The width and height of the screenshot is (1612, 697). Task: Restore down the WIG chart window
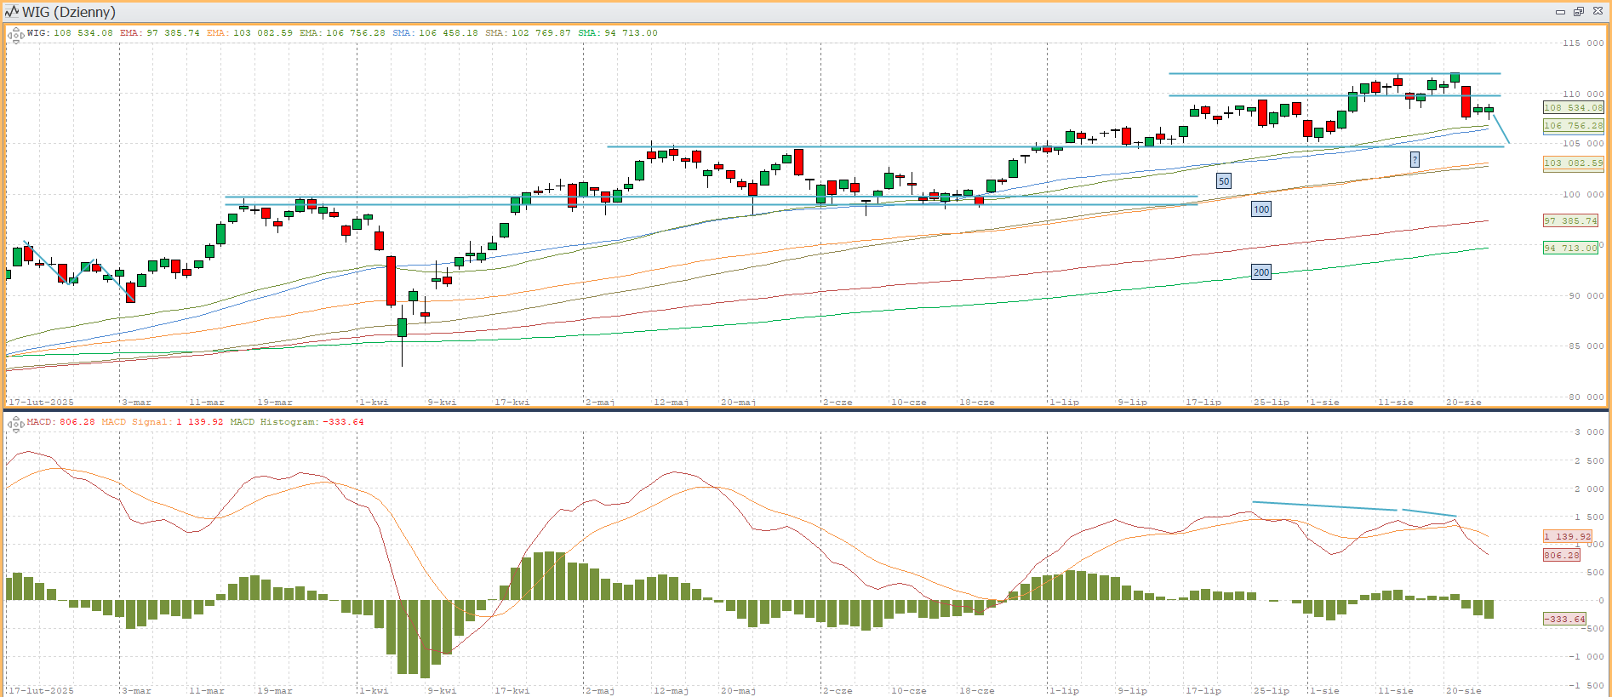tap(1578, 12)
